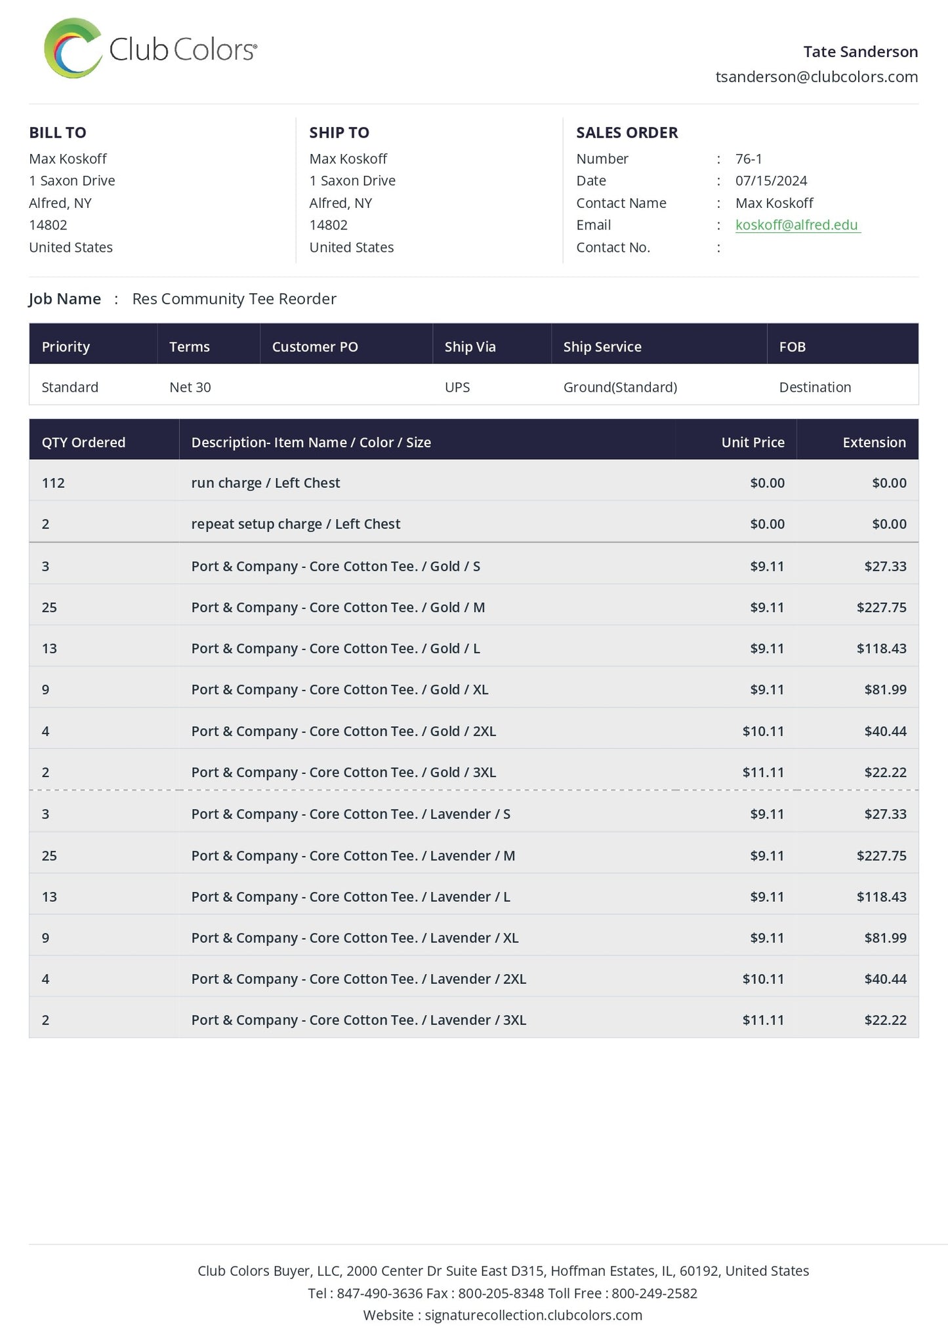Click the Club Colors logo
Screen dimensions: 948x1338
click(150, 49)
